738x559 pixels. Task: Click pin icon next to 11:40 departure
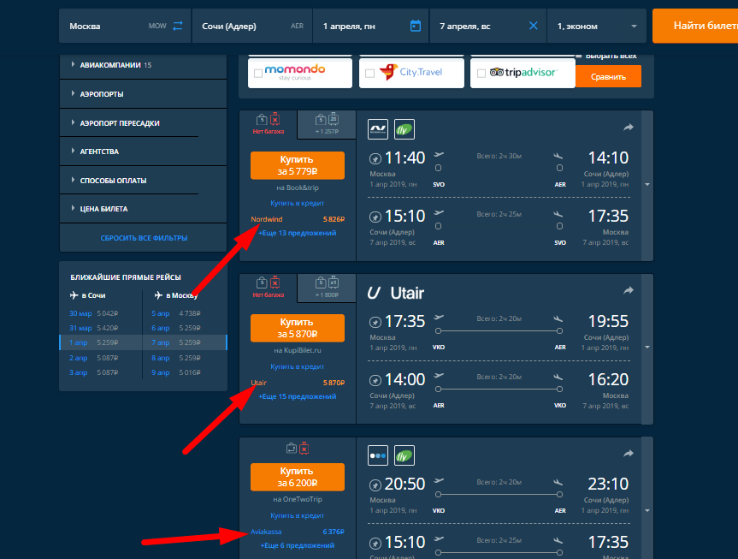[x=375, y=159]
